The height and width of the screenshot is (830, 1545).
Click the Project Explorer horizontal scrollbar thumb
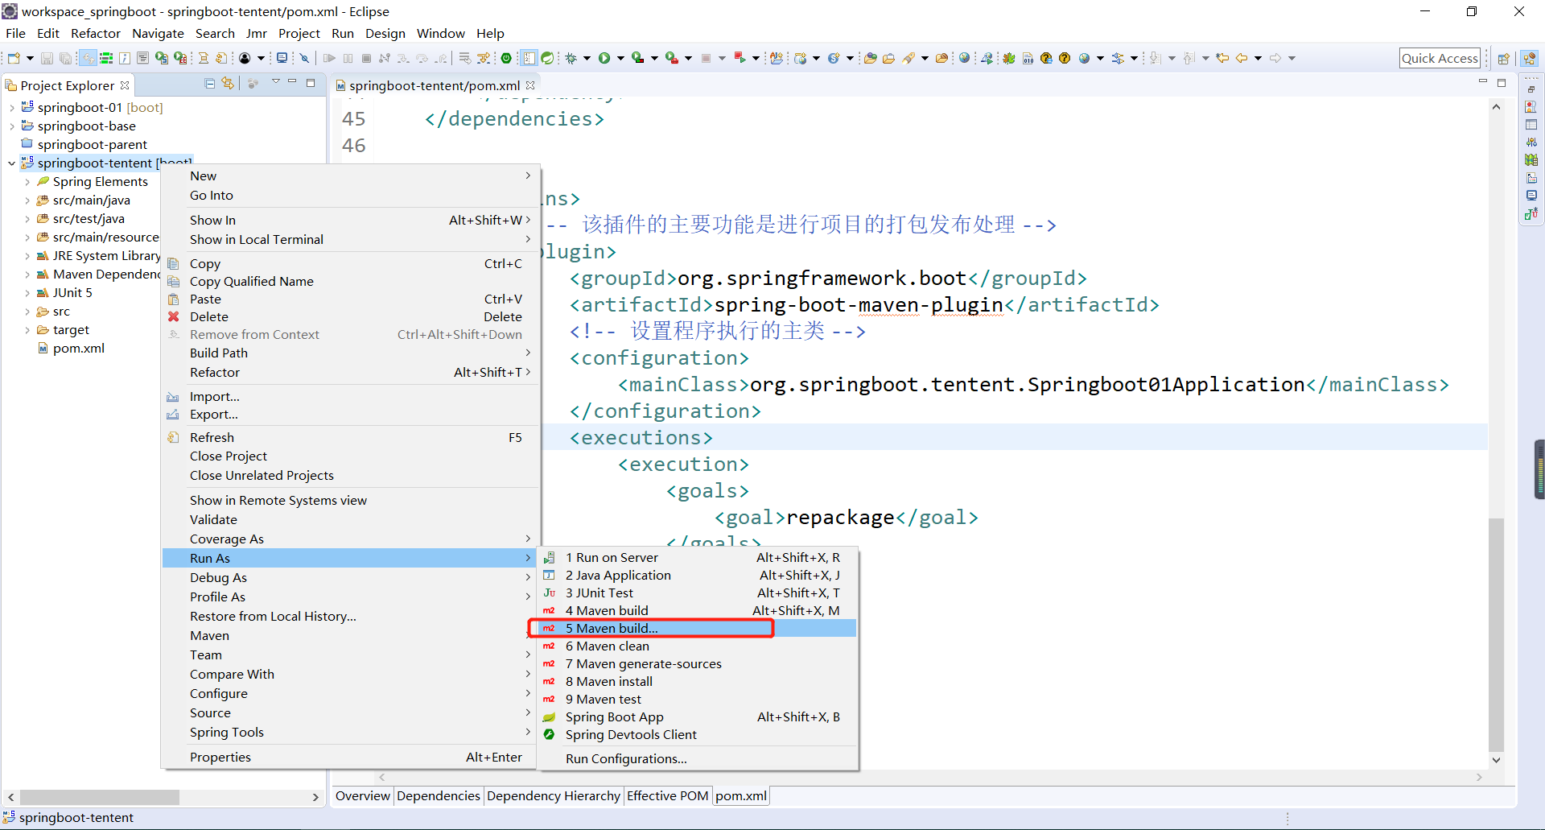99,797
